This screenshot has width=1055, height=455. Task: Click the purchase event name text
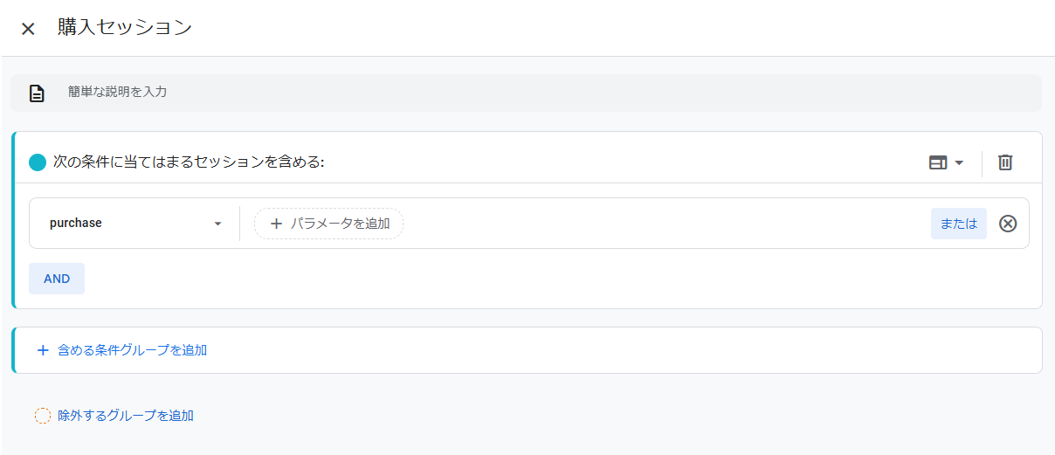pyautogui.click(x=76, y=224)
